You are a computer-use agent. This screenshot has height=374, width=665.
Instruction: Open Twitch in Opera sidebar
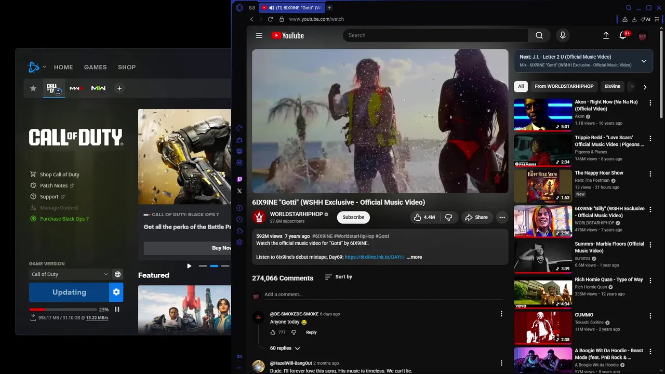tap(240, 179)
